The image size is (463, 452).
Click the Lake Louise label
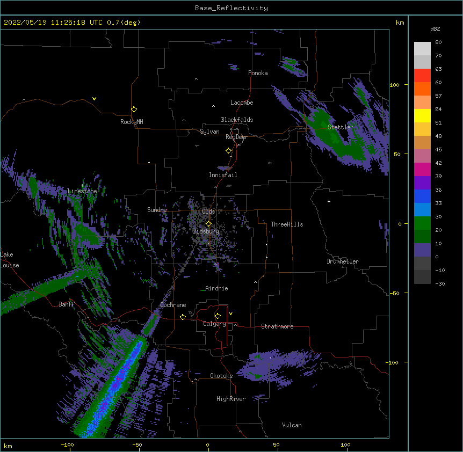pos(10,260)
